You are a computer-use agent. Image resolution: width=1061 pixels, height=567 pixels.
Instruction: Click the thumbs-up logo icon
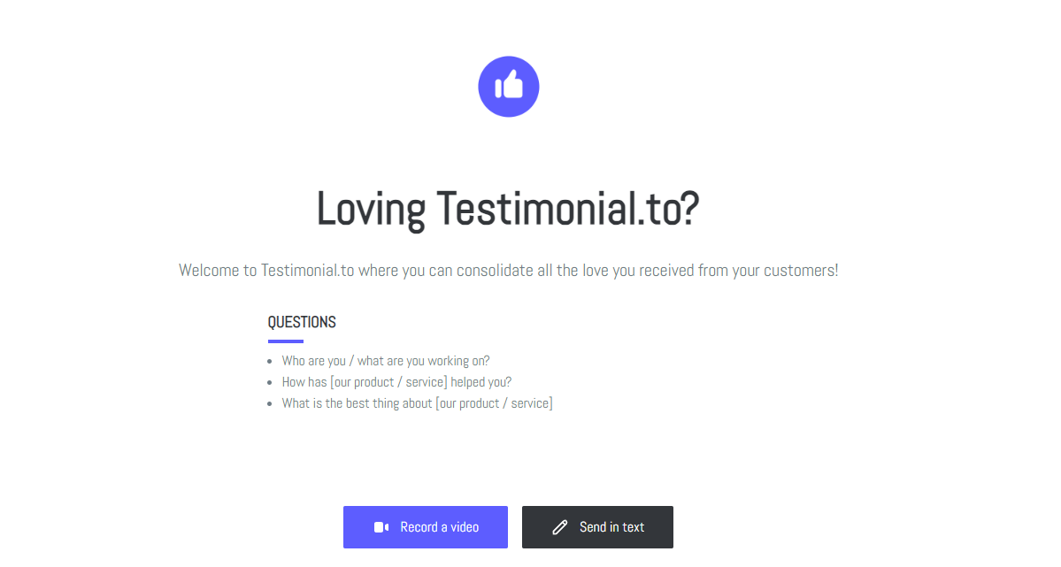(508, 87)
